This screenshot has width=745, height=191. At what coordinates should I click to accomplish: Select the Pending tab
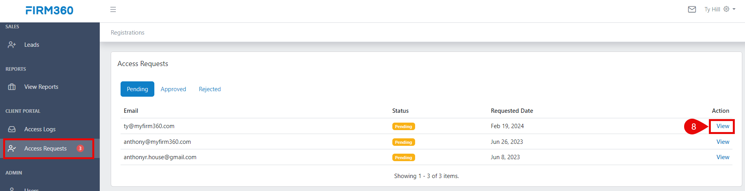pos(137,89)
